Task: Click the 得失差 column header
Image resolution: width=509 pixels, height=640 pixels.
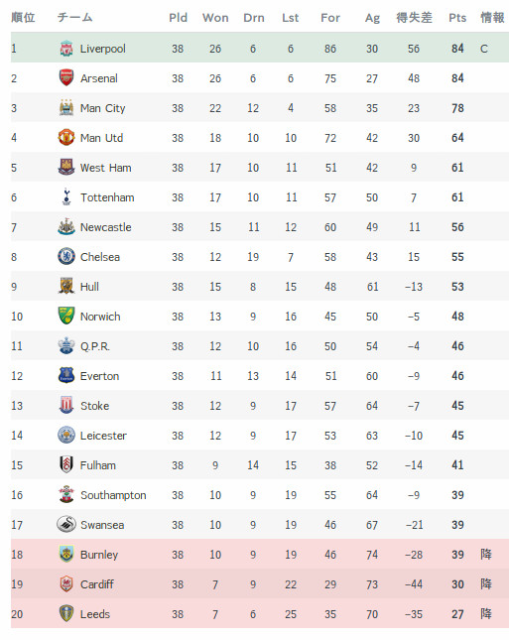Action: 414,18
